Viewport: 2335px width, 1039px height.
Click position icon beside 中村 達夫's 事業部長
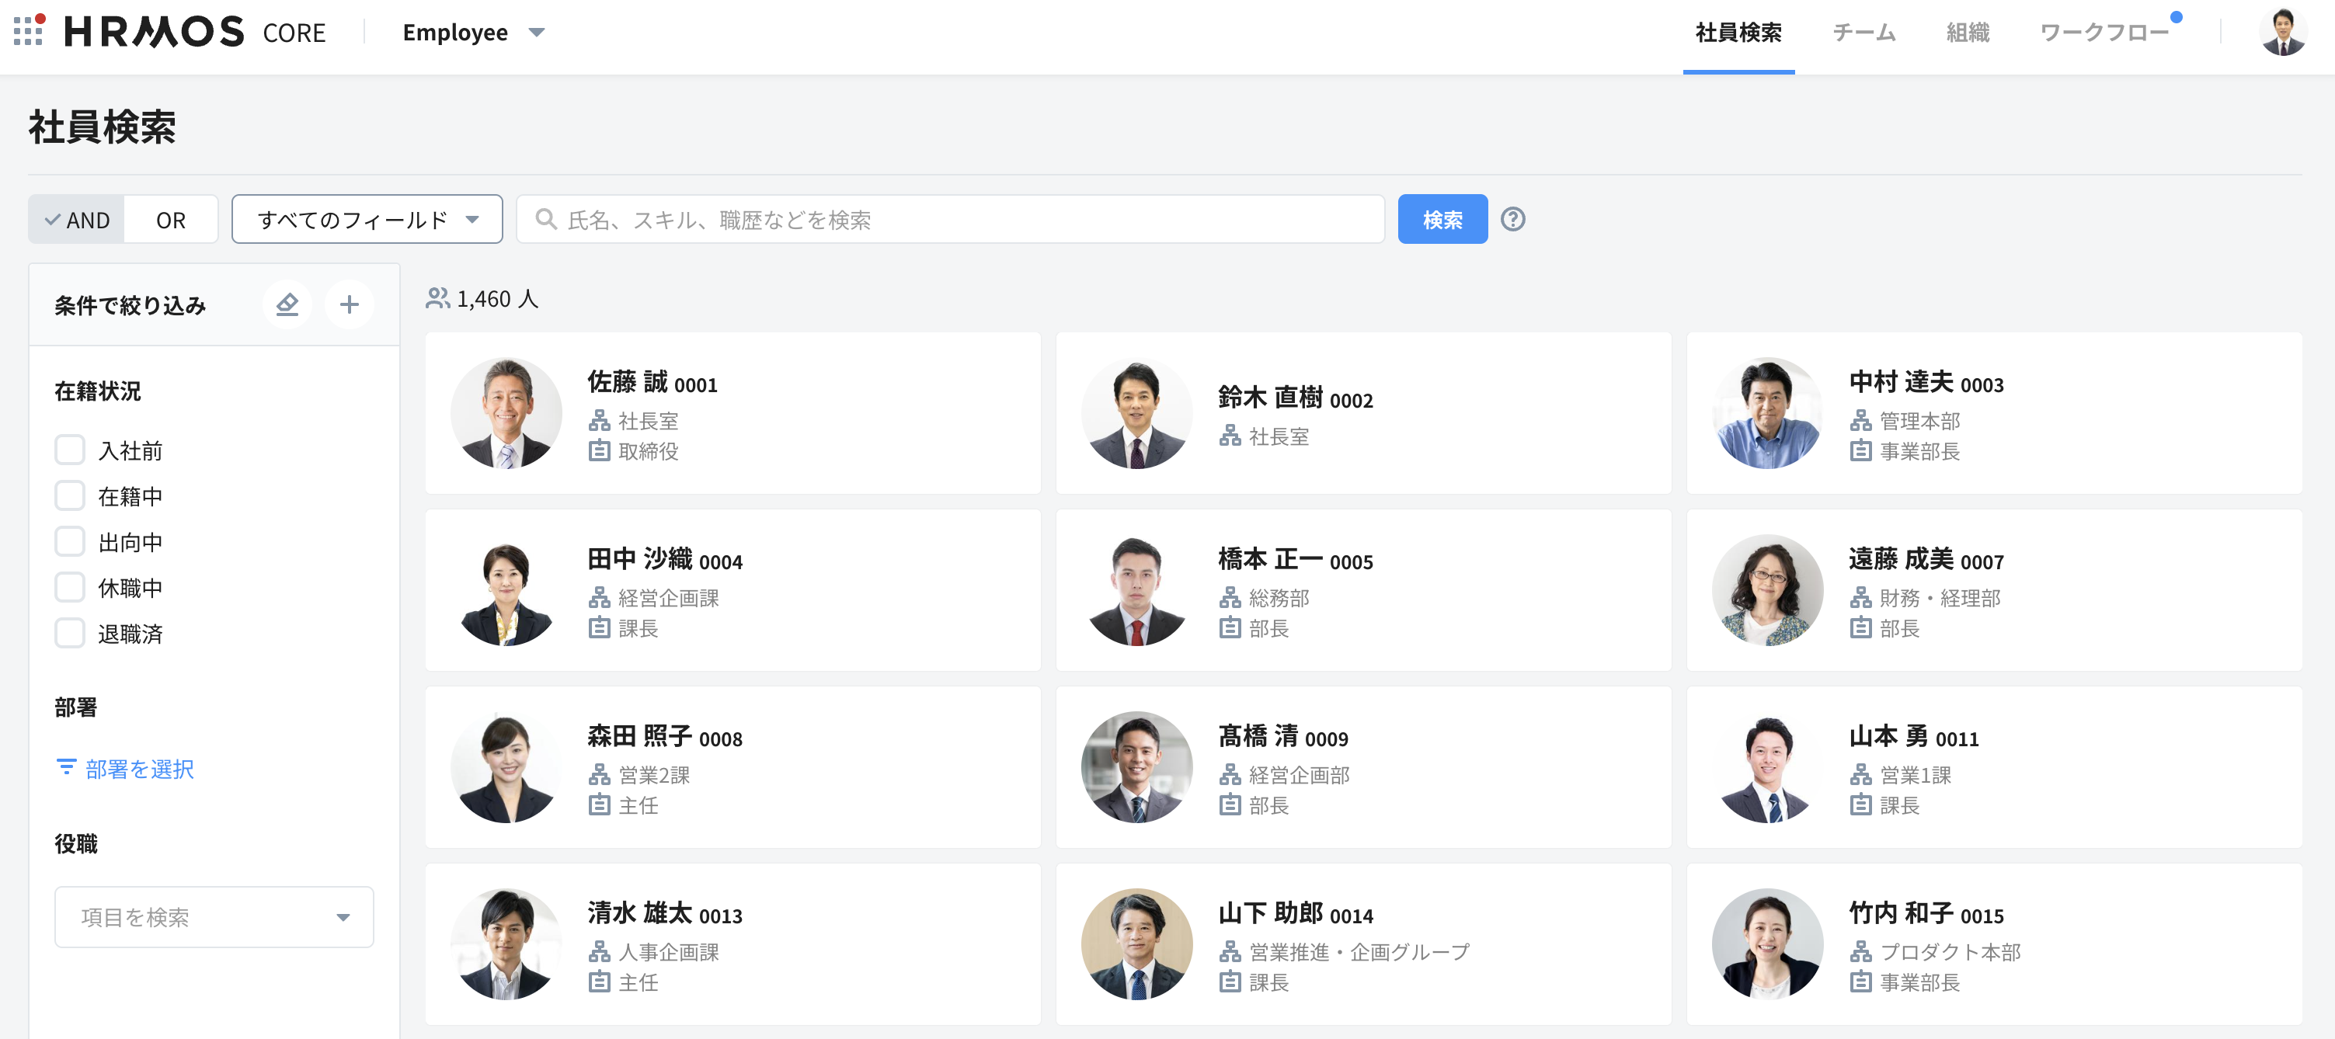pyautogui.click(x=1861, y=450)
